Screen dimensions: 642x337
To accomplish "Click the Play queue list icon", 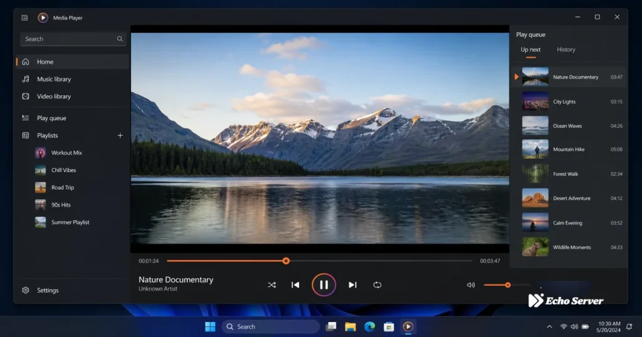I will [25, 118].
